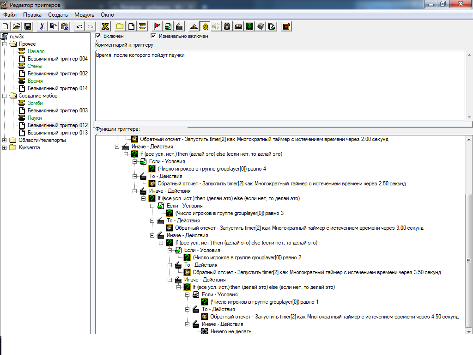This screenshot has height=355, width=473.
Task: Open the Файл menu
Action: point(10,15)
